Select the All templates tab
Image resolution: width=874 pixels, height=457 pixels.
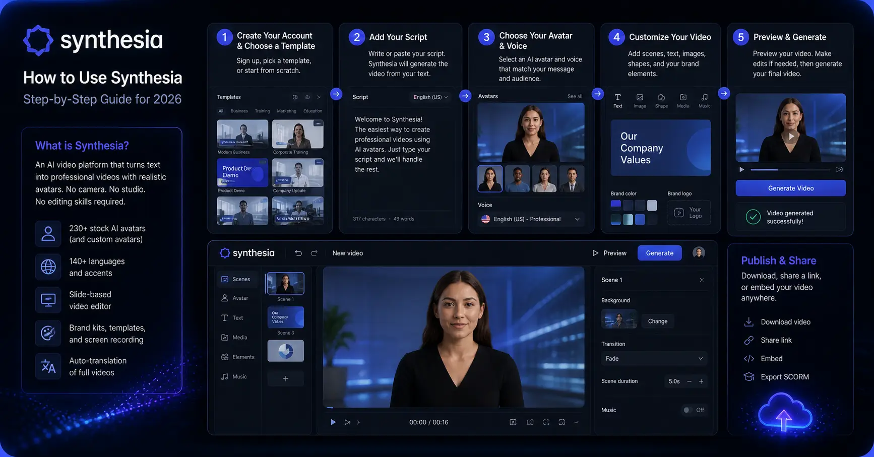tap(221, 111)
